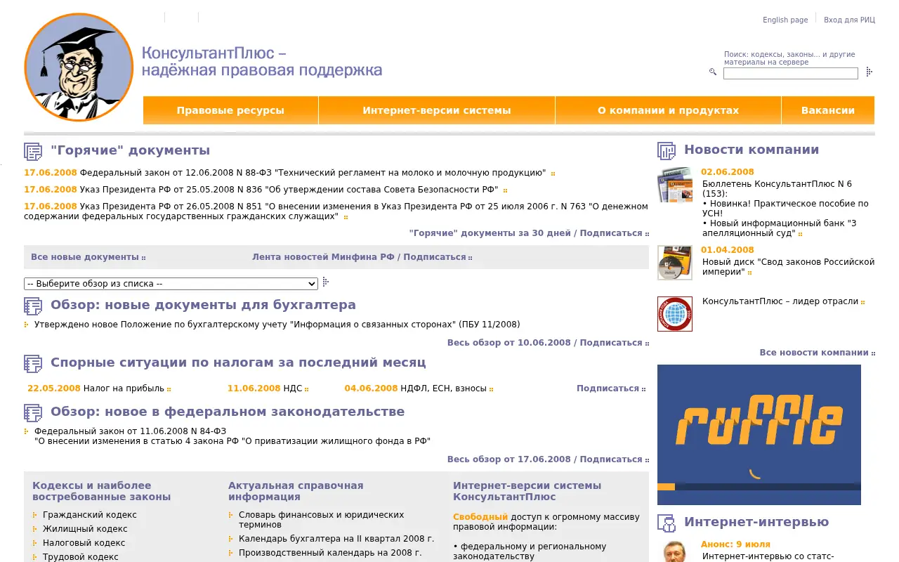Screen dimensions: 899x562
Task: Click the icon next to Обзор: новые документы для бухгалтера
Action: pos(33,306)
